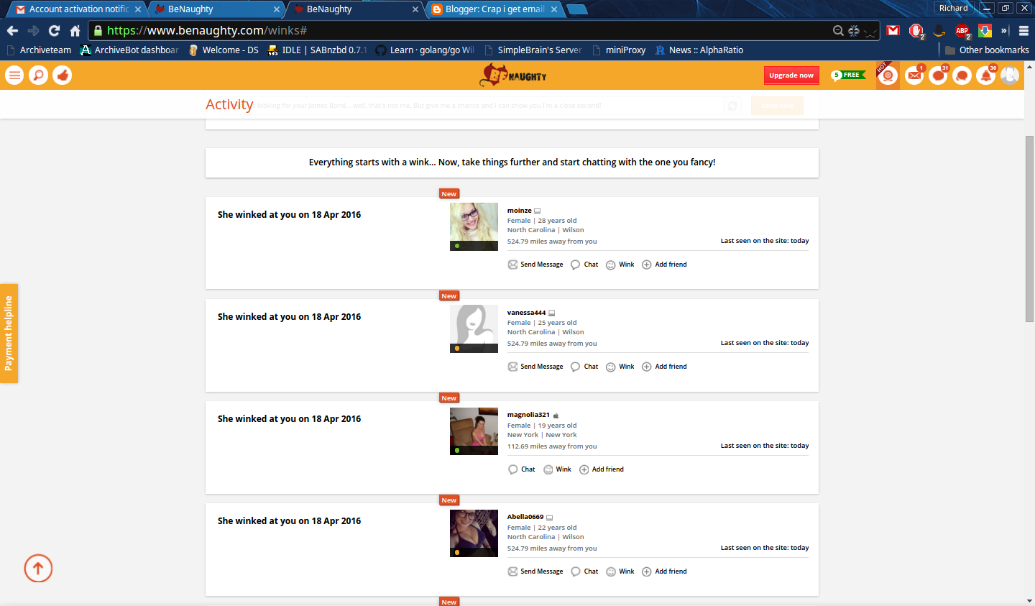Open the IDLE | SABnzbd bookmark
This screenshot has width=1035, height=606.
317,50
